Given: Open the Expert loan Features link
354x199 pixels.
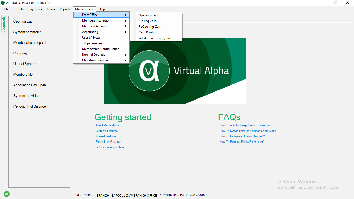Looking at the screenshot, I should pos(108,142).
